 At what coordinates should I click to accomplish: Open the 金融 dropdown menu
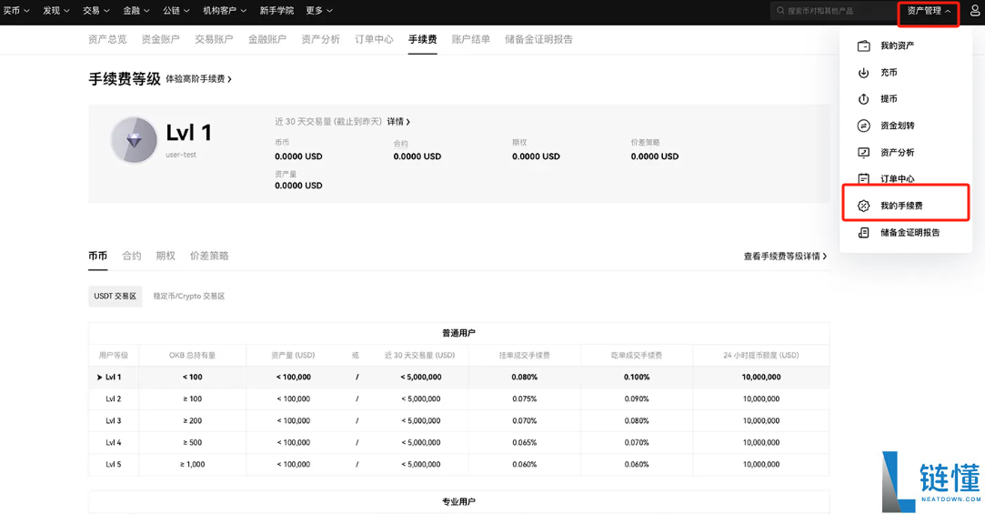[x=136, y=11]
